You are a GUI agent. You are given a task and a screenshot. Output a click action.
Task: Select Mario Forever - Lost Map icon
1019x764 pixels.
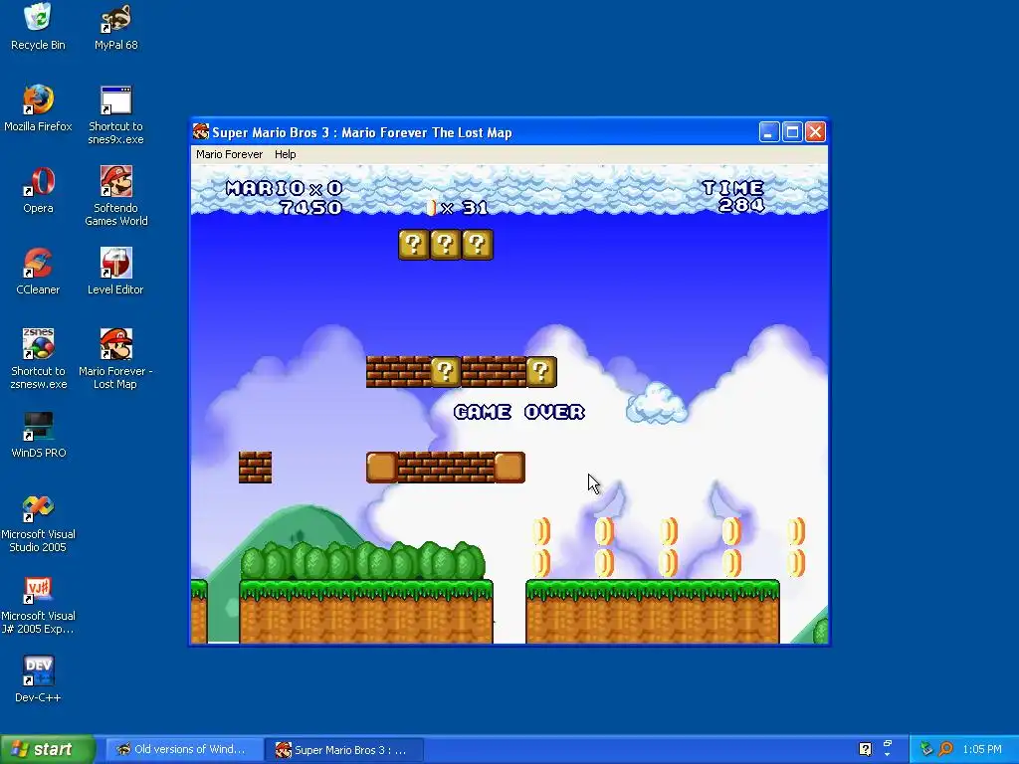[115, 360]
